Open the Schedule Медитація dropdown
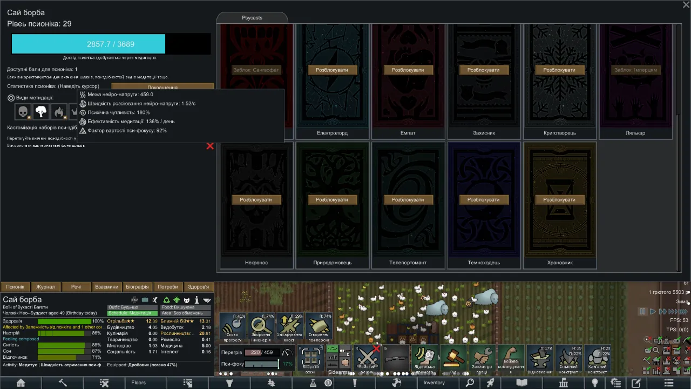Image resolution: width=691 pixels, height=389 pixels. click(132, 313)
